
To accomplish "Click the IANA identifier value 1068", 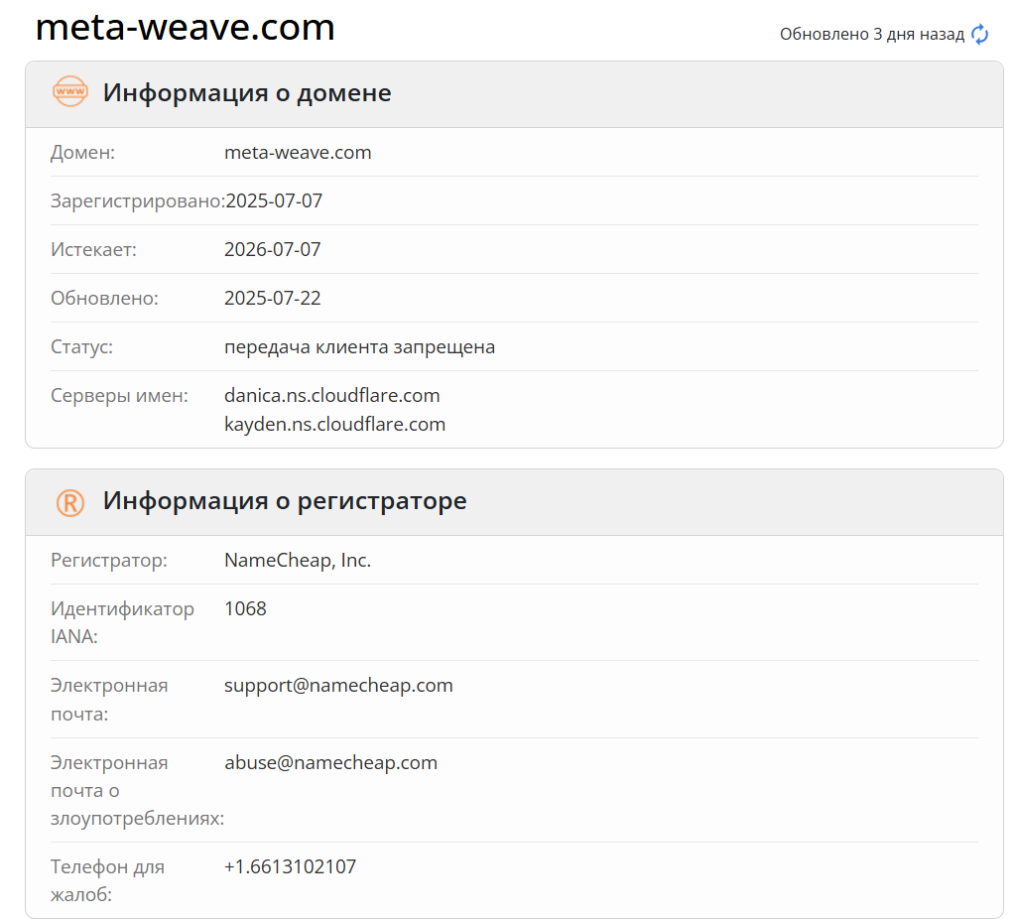I will pyautogui.click(x=245, y=609).
